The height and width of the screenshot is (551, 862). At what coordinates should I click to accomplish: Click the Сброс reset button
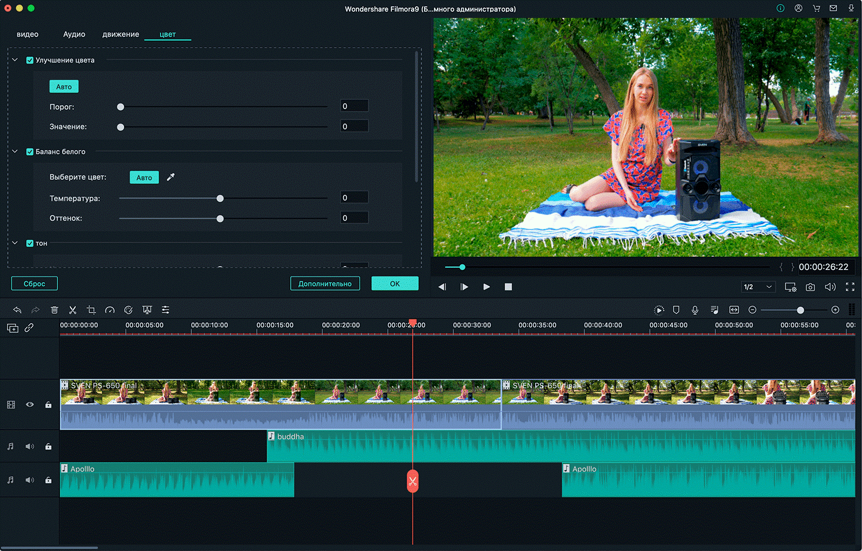(x=34, y=283)
